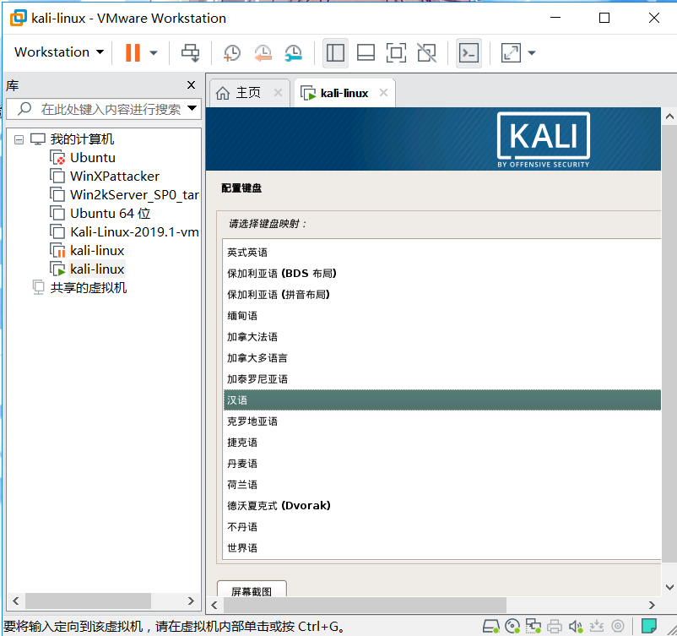Click the library scroll left arrow
This screenshot has height=636, width=677.
(16, 601)
